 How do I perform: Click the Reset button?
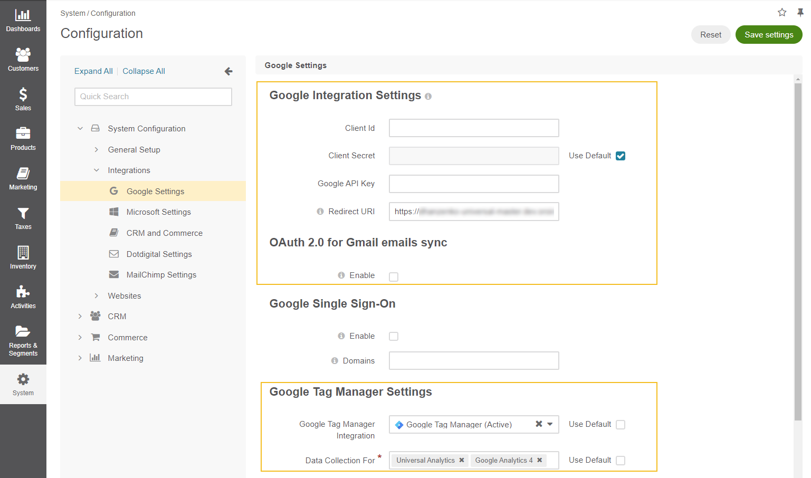coord(711,35)
